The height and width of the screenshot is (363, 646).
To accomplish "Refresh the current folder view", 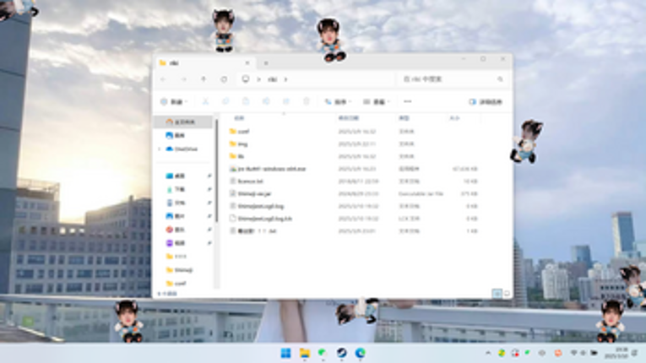I will (x=224, y=79).
